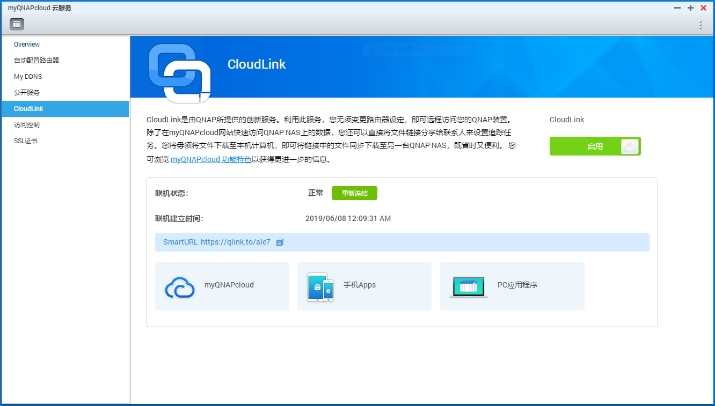
Task: Copy the SmartURL with the clipboard icon
Action: (280, 242)
